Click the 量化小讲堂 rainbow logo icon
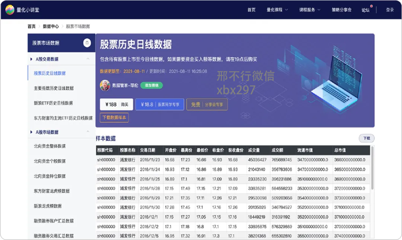This screenshot has height=240, width=402. 10,10
